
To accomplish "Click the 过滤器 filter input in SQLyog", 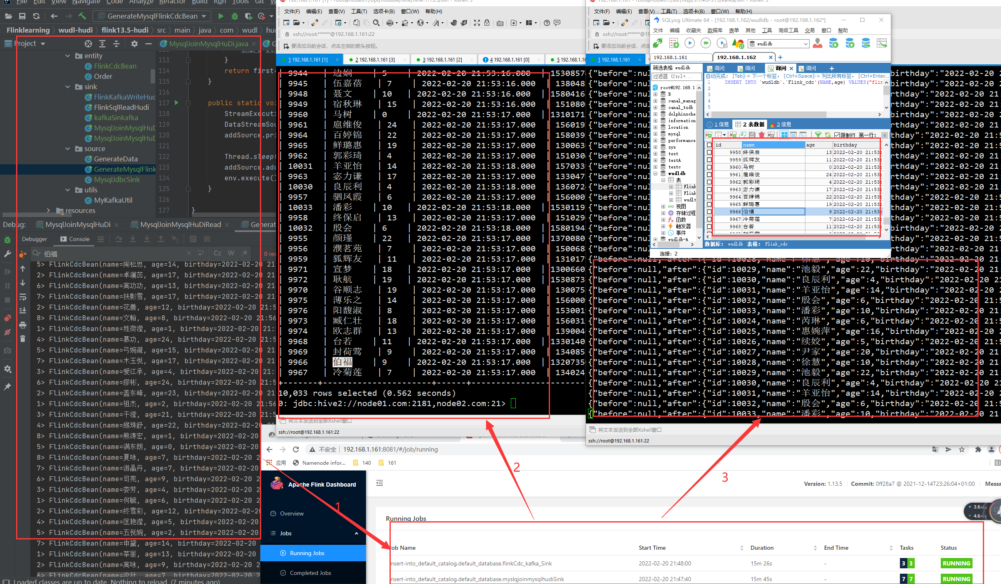I will (x=676, y=76).
